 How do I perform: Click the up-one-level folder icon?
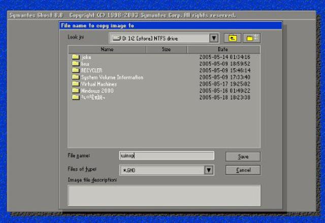coord(233,38)
